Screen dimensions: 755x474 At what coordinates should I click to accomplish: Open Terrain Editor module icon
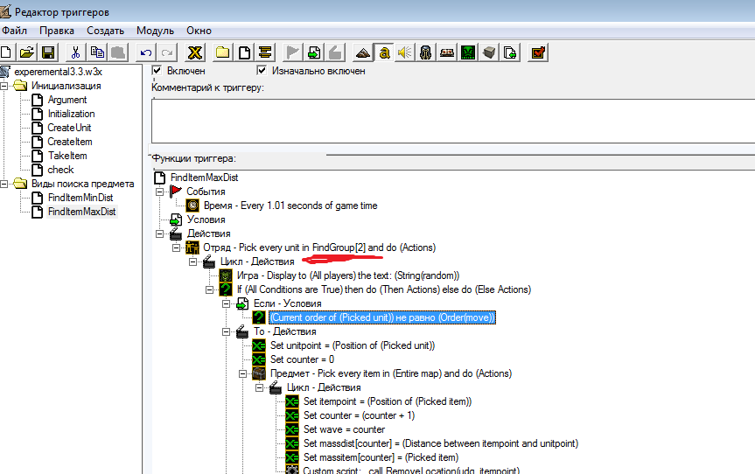pos(362,52)
